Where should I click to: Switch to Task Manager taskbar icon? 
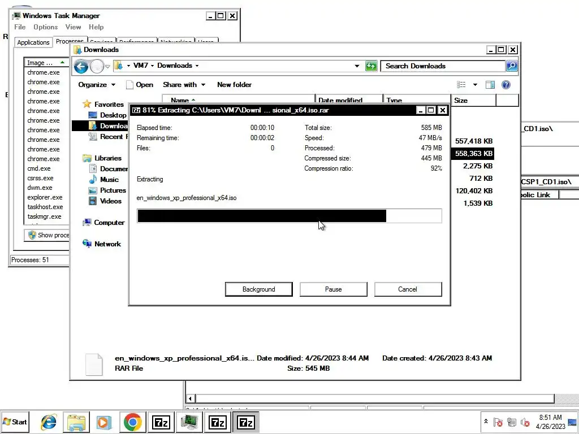(x=189, y=422)
